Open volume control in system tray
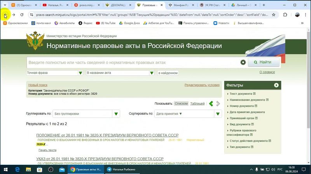The height and width of the screenshot is (174, 311). (x=273, y=169)
